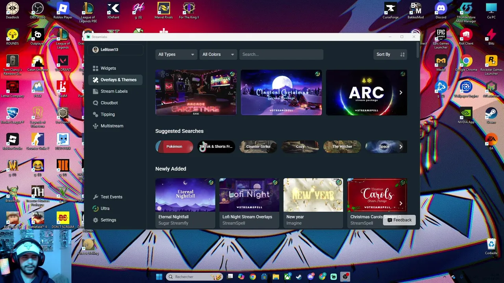Click the Thunderstore Mod Manager icon
Image resolution: width=504 pixels, height=283 pixels.
click(466, 12)
